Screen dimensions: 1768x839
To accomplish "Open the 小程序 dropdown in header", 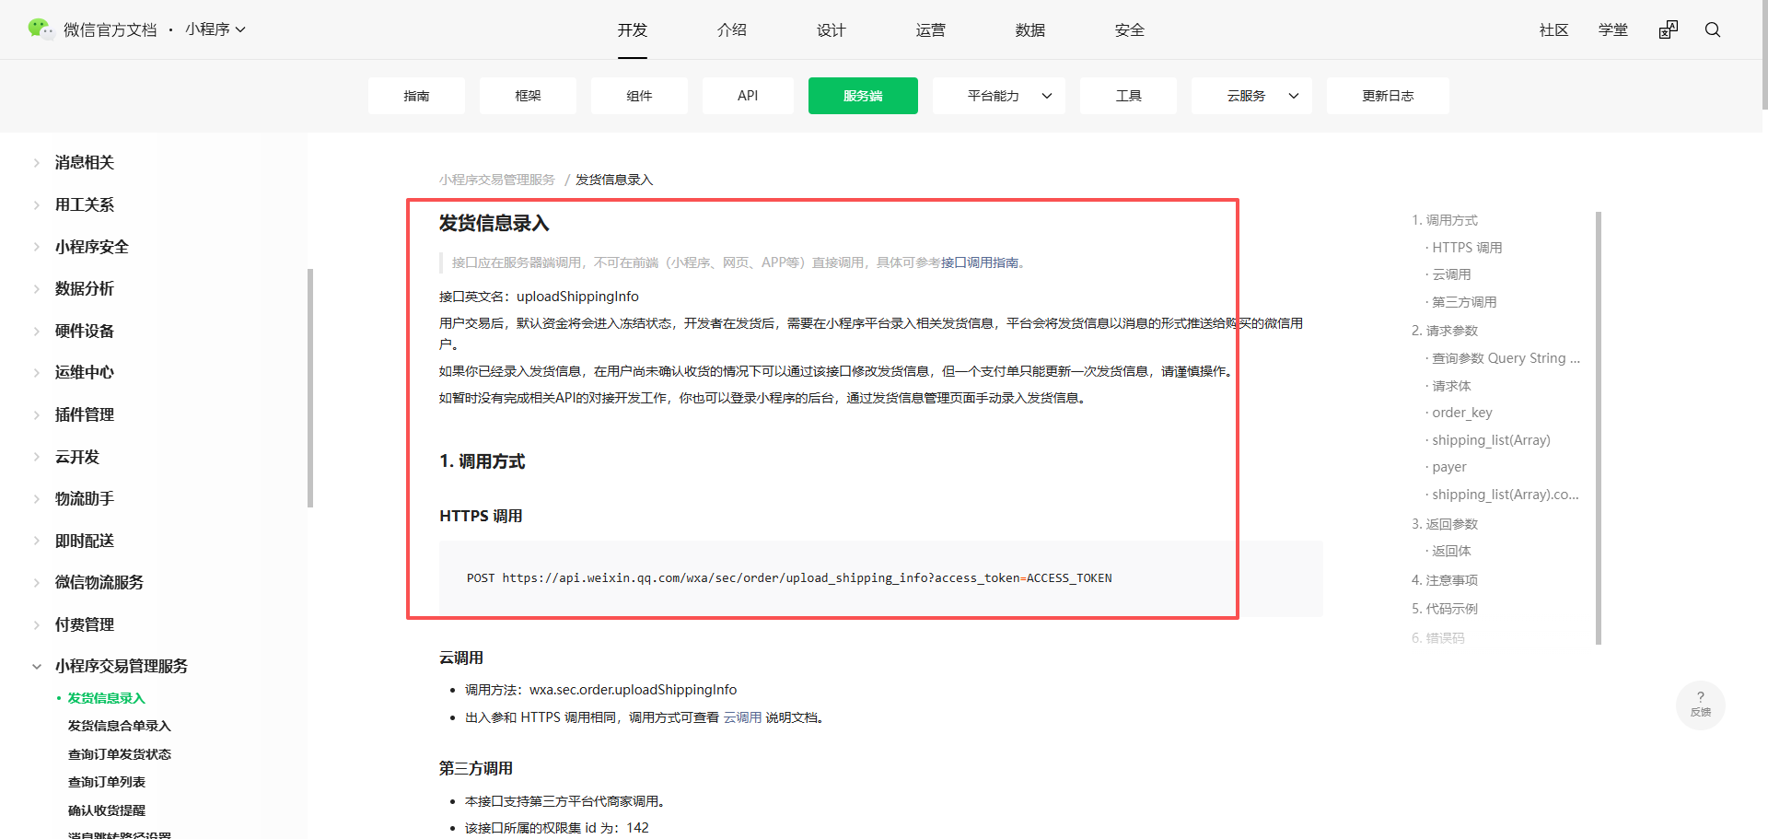I will [x=215, y=29].
